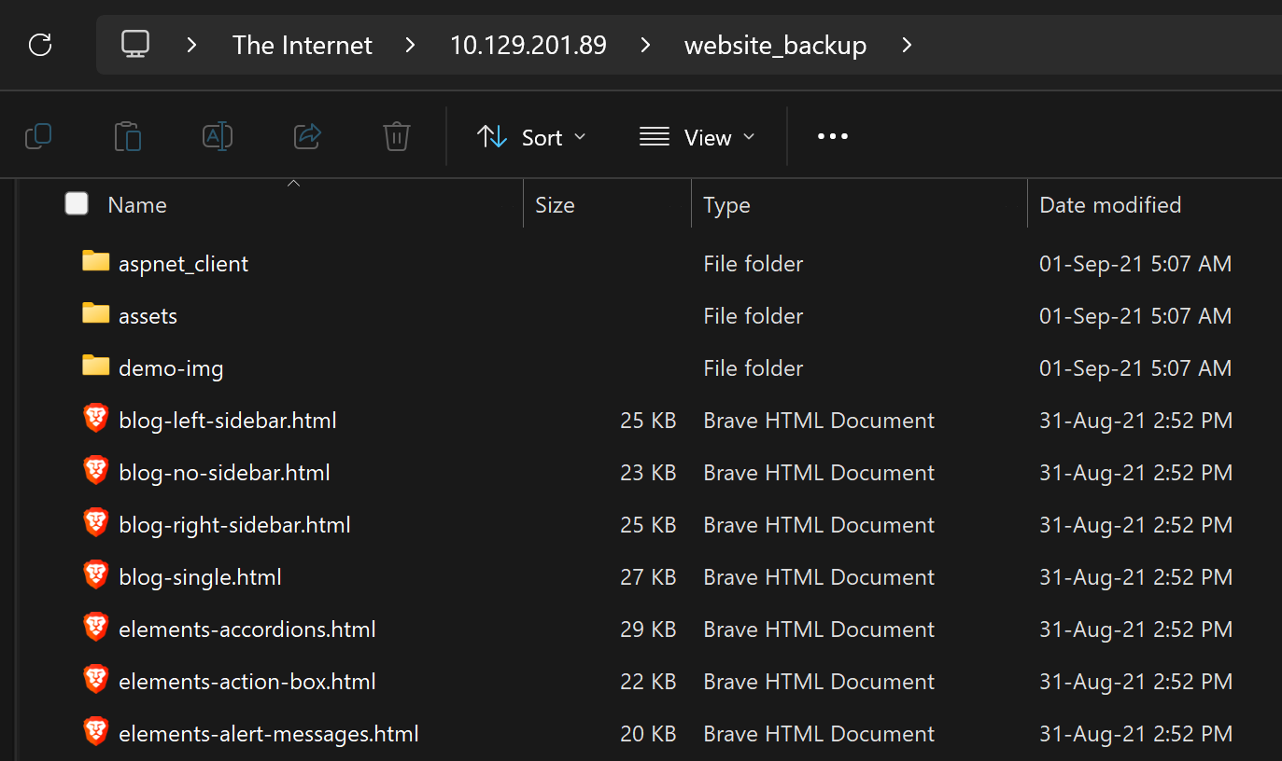
Task: Select aspnet_client folder name
Action: click(x=183, y=264)
